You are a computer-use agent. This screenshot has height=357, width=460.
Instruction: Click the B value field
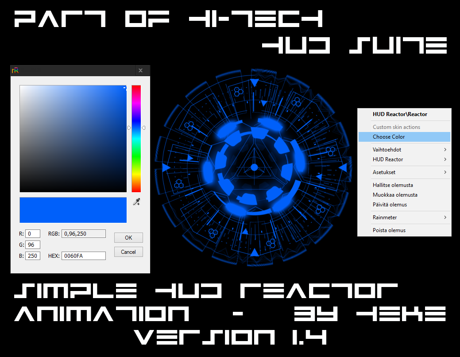pyautogui.click(x=33, y=256)
